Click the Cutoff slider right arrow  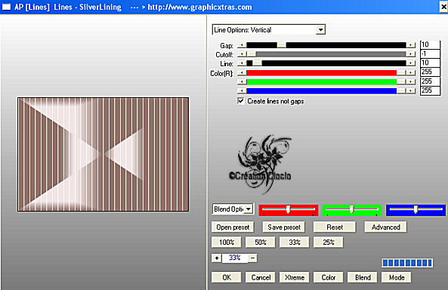[410, 54]
